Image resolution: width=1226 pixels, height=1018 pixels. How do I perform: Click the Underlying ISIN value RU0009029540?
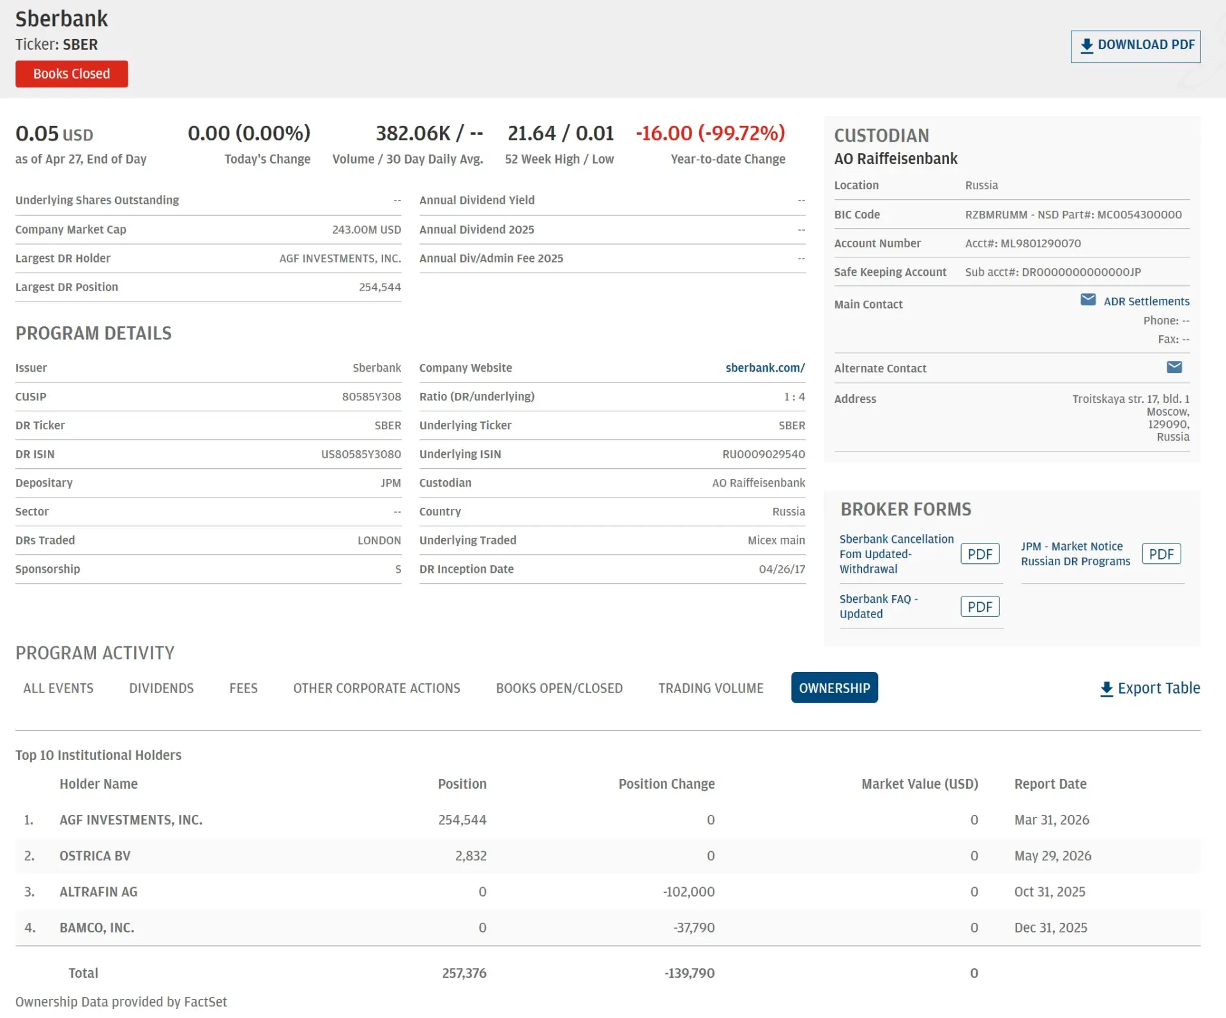764,454
